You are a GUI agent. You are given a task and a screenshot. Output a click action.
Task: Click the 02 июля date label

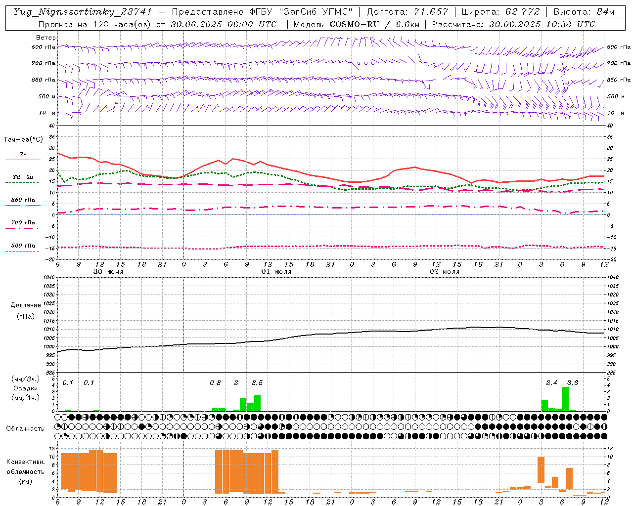click(x=444, y=272)
